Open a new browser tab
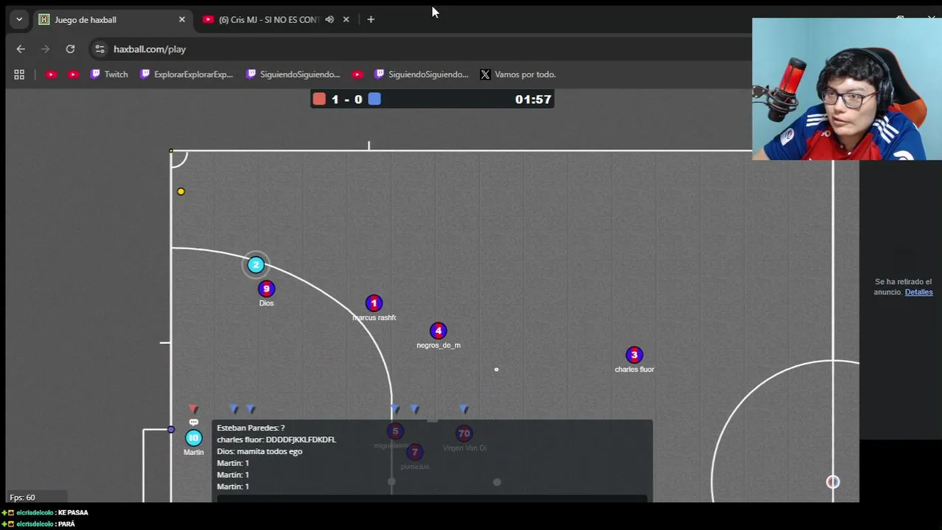 click(x=371, y=19)
